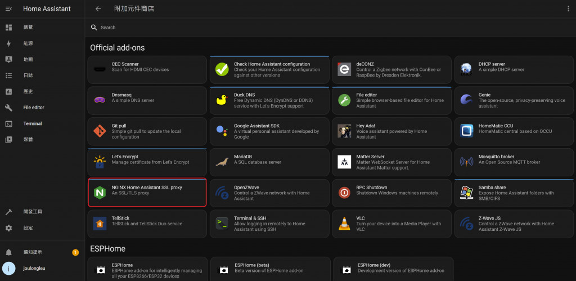Open the ESPHome (beta) add-on title
Screen dimensions: 576x281
252,265
